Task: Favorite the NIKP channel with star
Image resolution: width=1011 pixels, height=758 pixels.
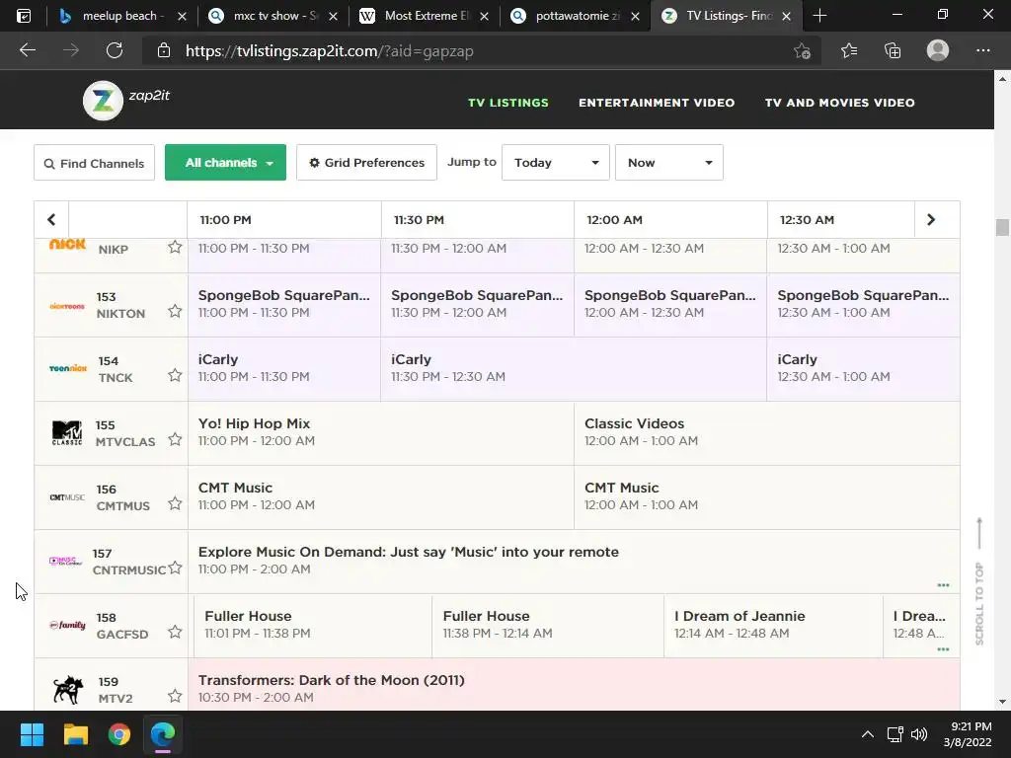Action: coord(175,247)
